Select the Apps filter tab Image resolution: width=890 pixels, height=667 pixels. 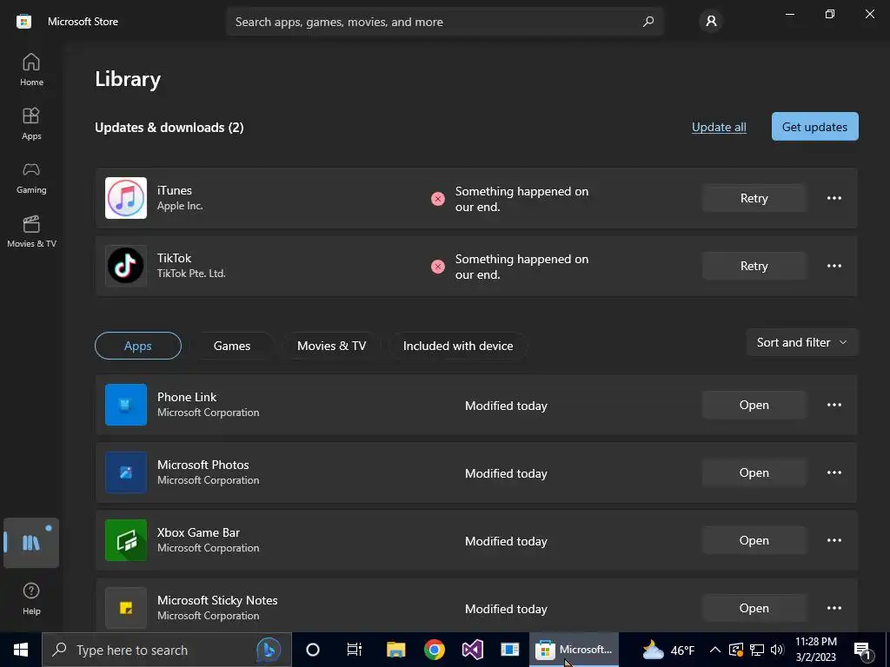point(138,346)
